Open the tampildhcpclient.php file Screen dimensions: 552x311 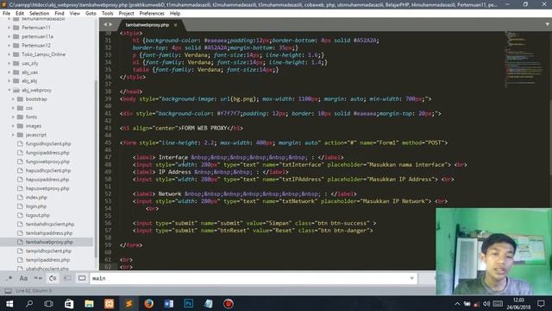pyautogui.click(x=48, y=251)
